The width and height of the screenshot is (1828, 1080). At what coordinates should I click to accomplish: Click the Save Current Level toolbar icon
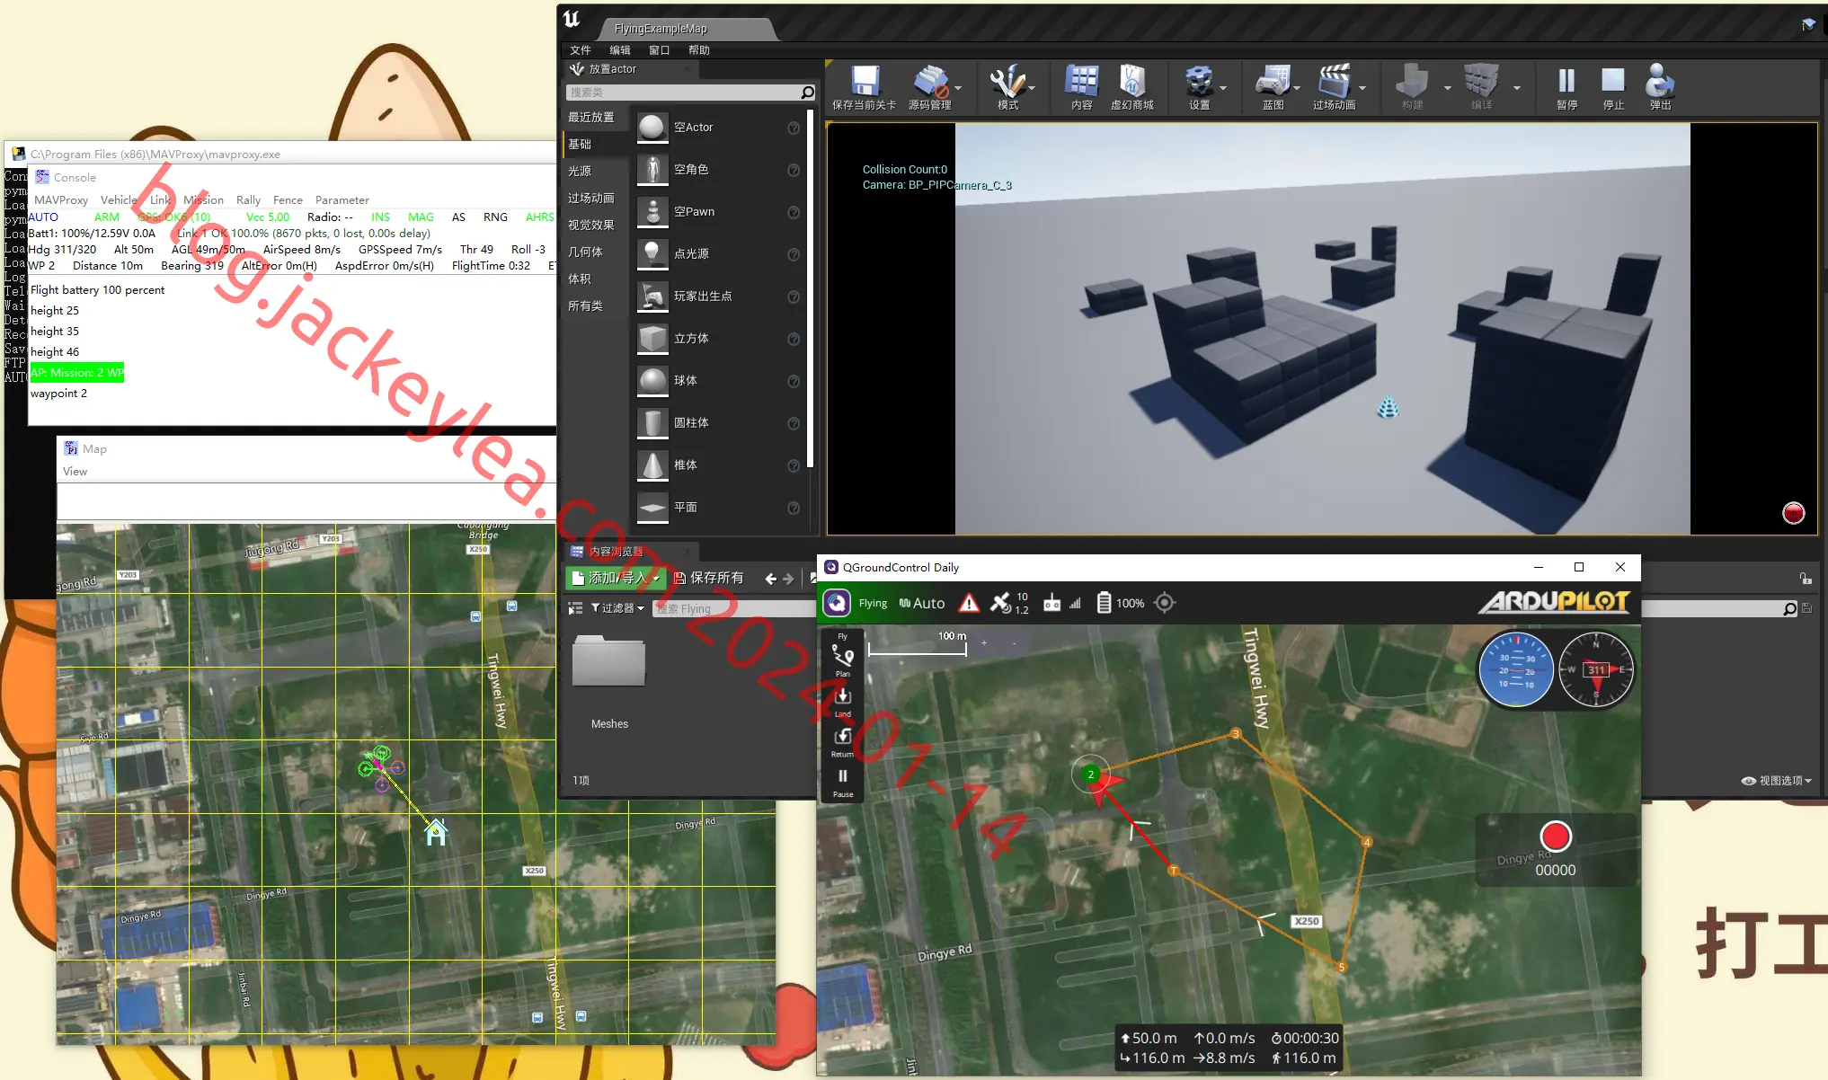[x=865, y=87]
